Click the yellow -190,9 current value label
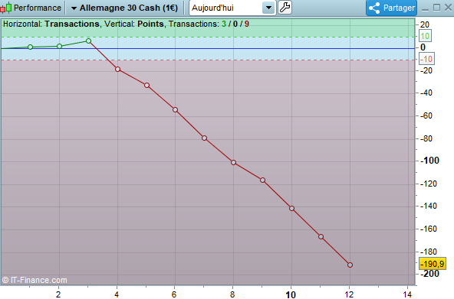This screenshot has width=454, height=299. 433,264
